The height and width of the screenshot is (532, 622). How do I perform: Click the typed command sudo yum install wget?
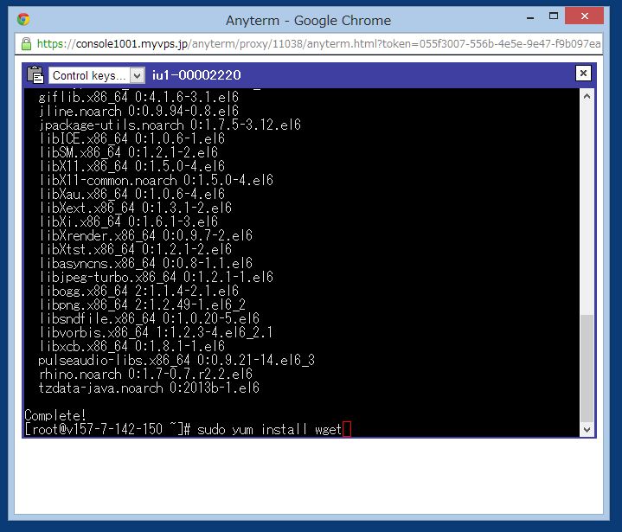[x=269, y=429]
